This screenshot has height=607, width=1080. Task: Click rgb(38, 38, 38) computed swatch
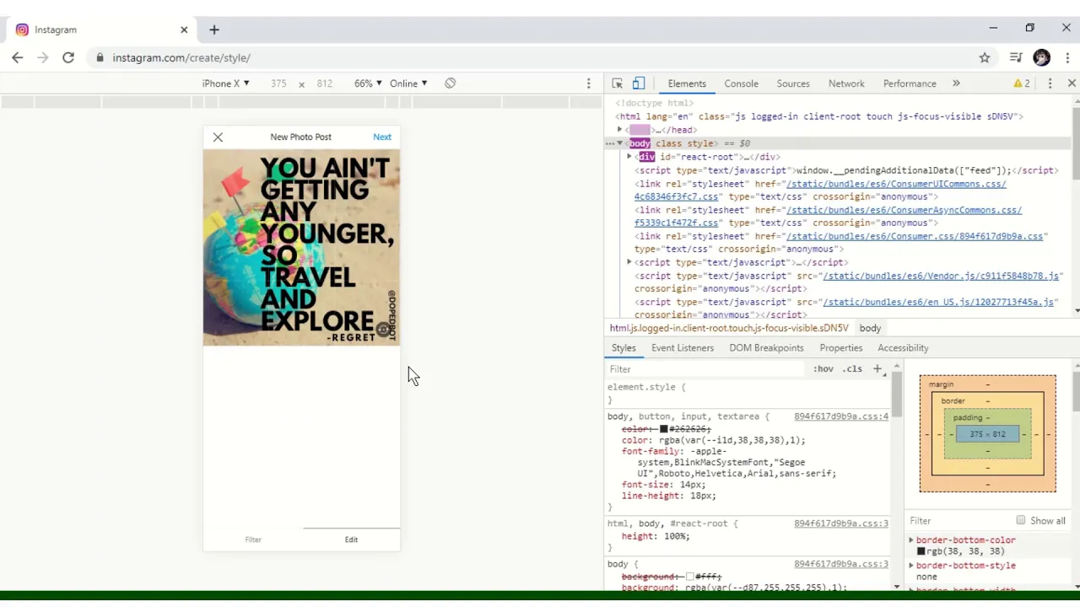click(x=921, y=551)
